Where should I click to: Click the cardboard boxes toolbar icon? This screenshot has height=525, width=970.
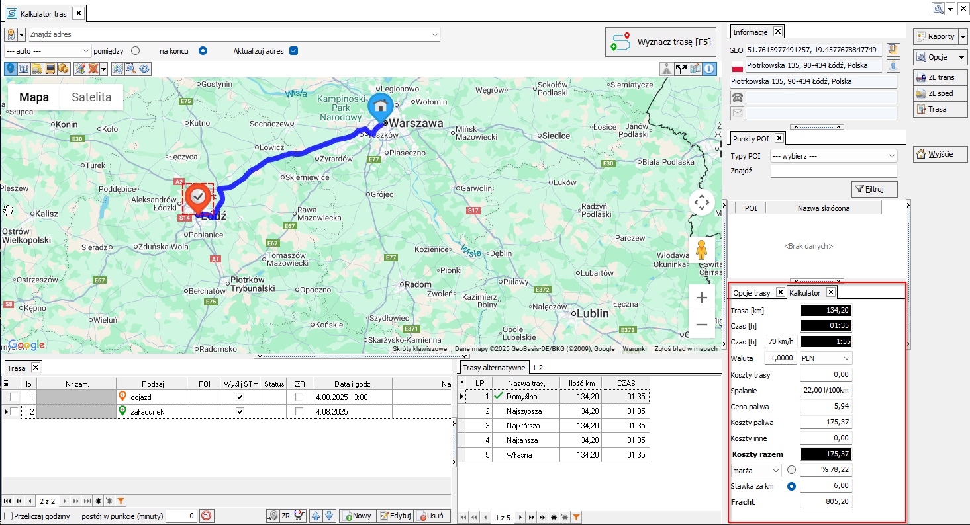(x=64, y=68)
